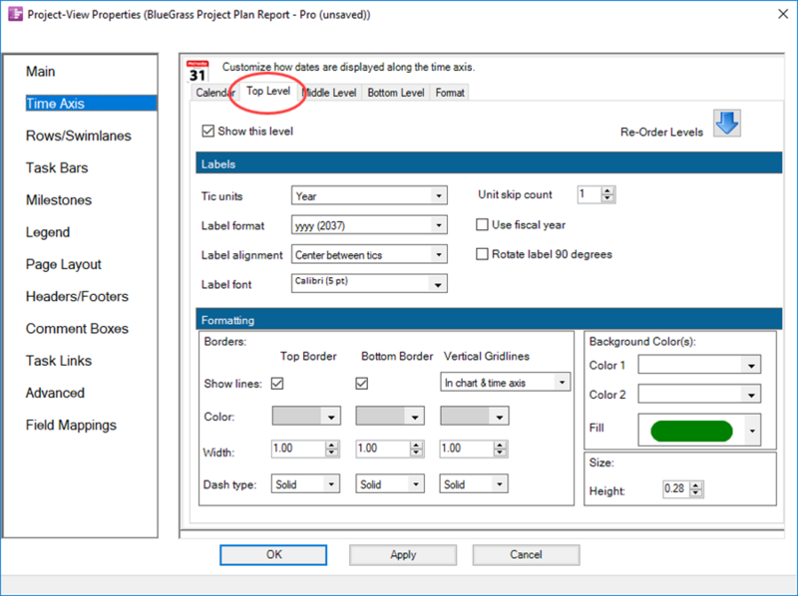Screen dimensions: 798x596
Task: Click the Cancel button
Action: point(526,555)
